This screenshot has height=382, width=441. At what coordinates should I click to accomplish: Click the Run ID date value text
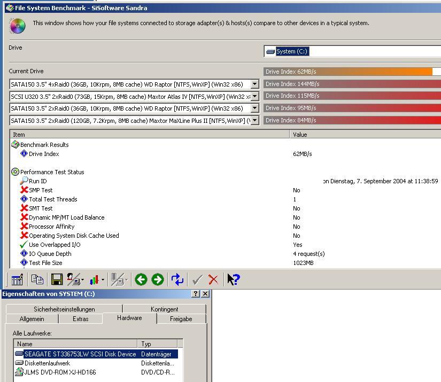point(380,181)
